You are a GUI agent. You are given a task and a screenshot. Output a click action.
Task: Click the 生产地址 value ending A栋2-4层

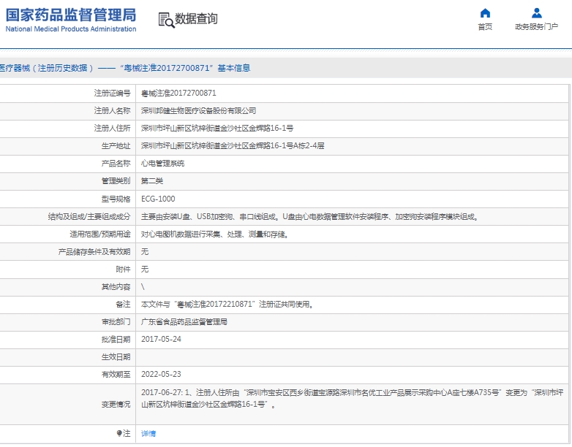click(233, 146)
